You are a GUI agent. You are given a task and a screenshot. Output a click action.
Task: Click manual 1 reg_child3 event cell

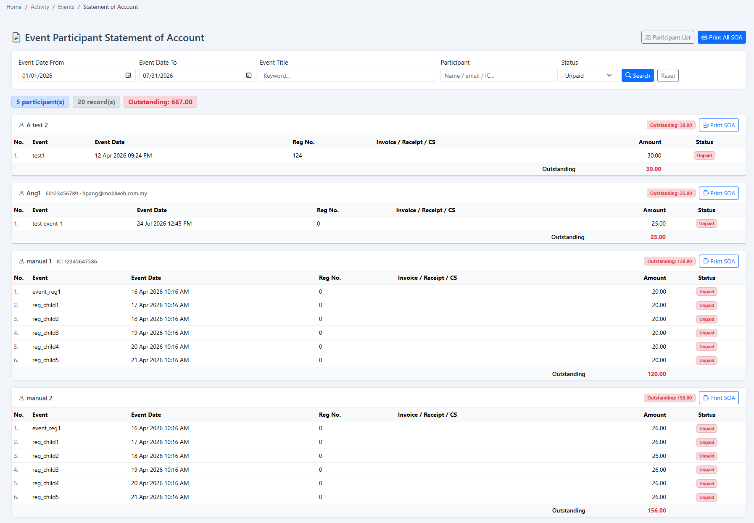[x=45, y=333]
